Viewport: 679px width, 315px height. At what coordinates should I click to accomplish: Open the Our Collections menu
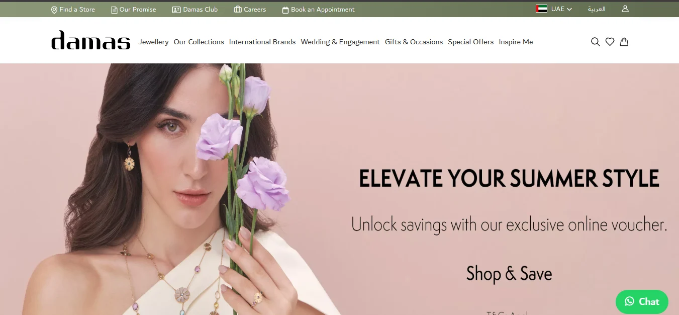199,42
